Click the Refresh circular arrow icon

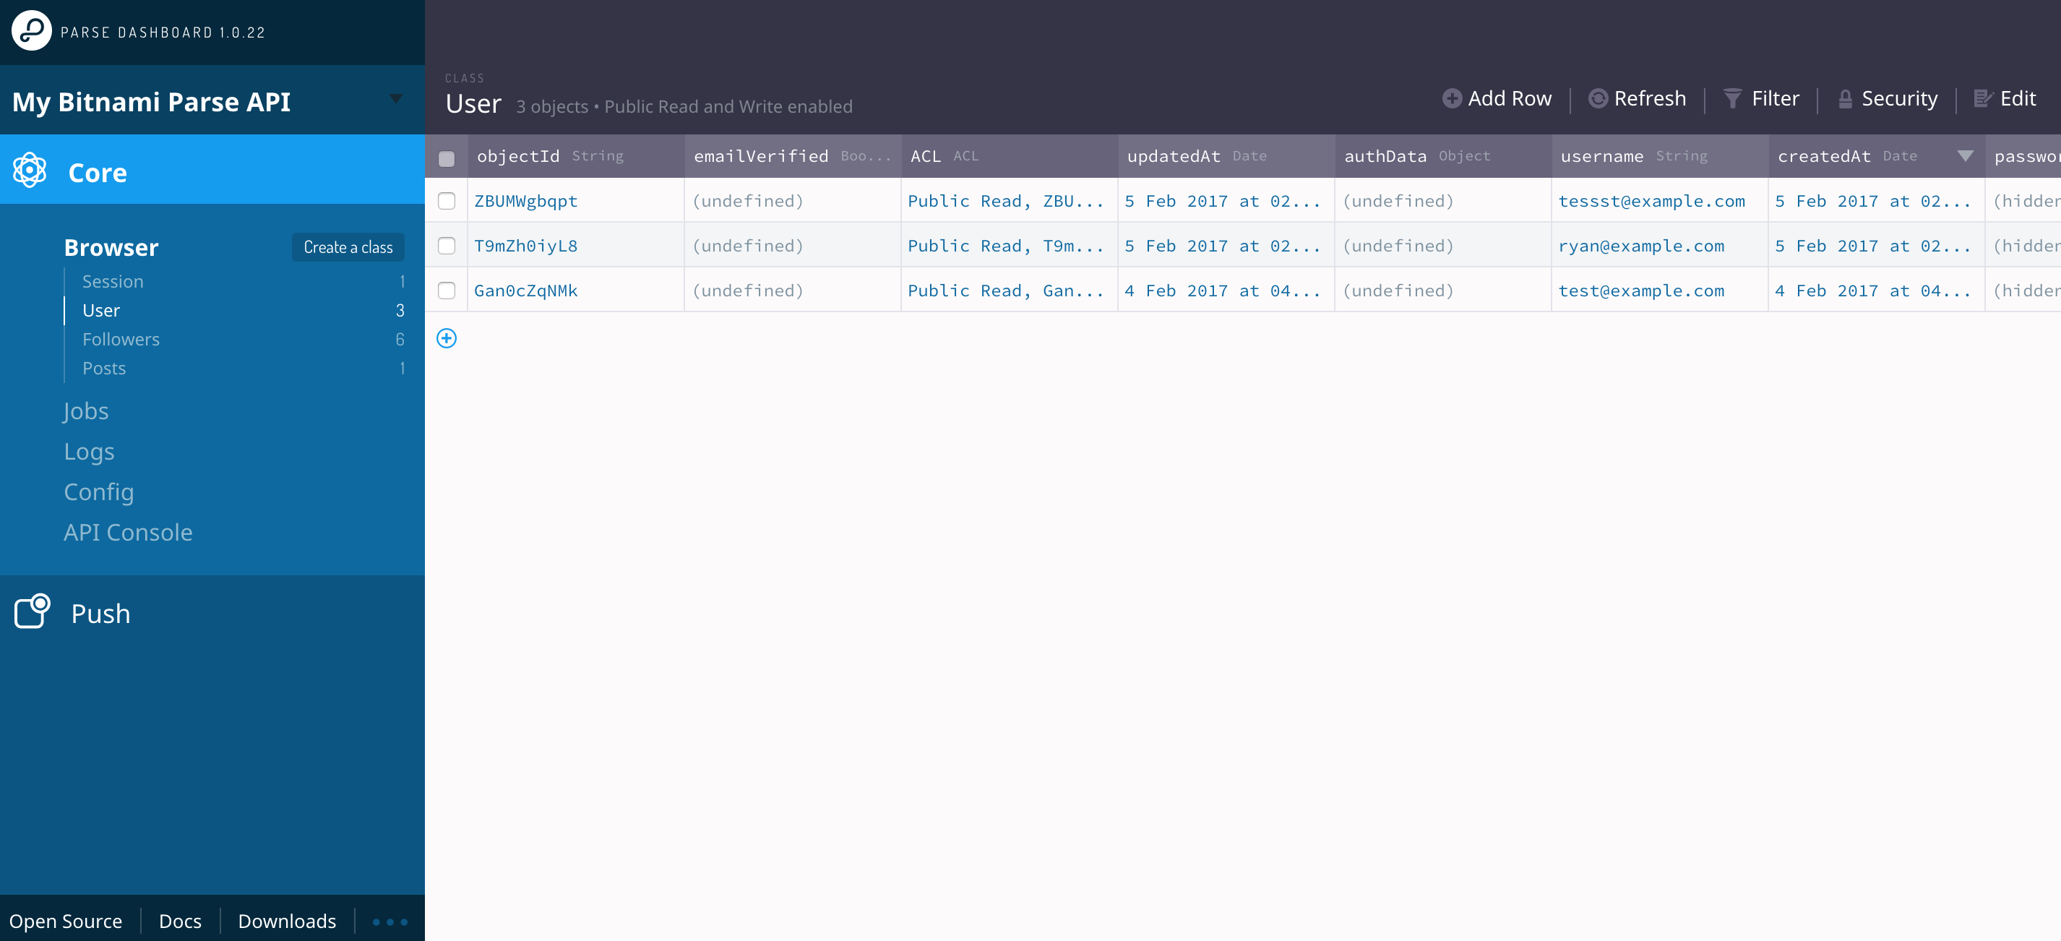(1598, 98)
